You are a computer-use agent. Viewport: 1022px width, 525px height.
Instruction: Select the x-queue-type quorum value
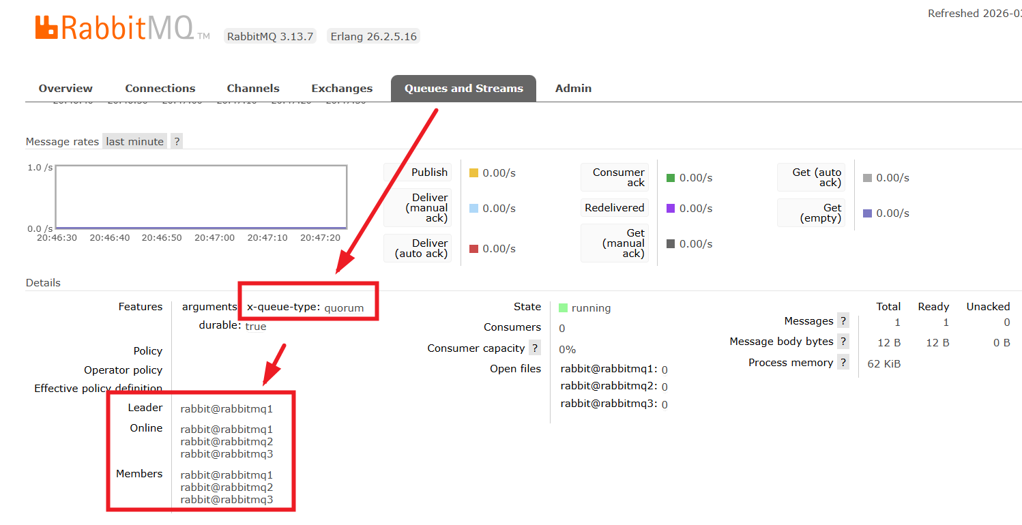click(x=345, y=308)
